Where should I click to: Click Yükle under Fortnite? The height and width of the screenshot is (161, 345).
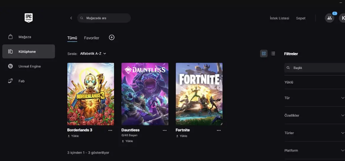182,136
